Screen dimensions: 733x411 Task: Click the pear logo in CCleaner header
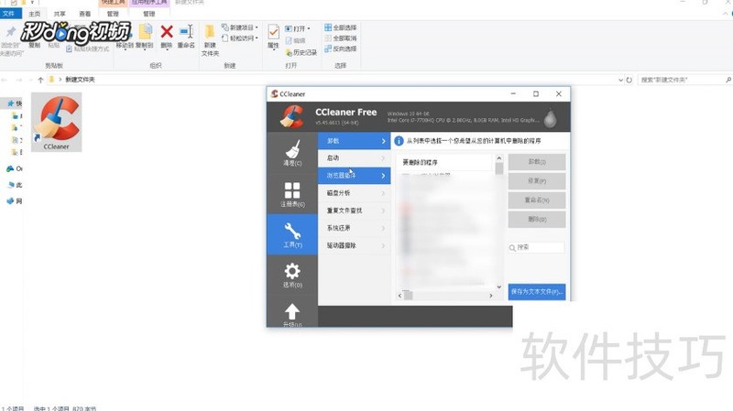point(551,117)
